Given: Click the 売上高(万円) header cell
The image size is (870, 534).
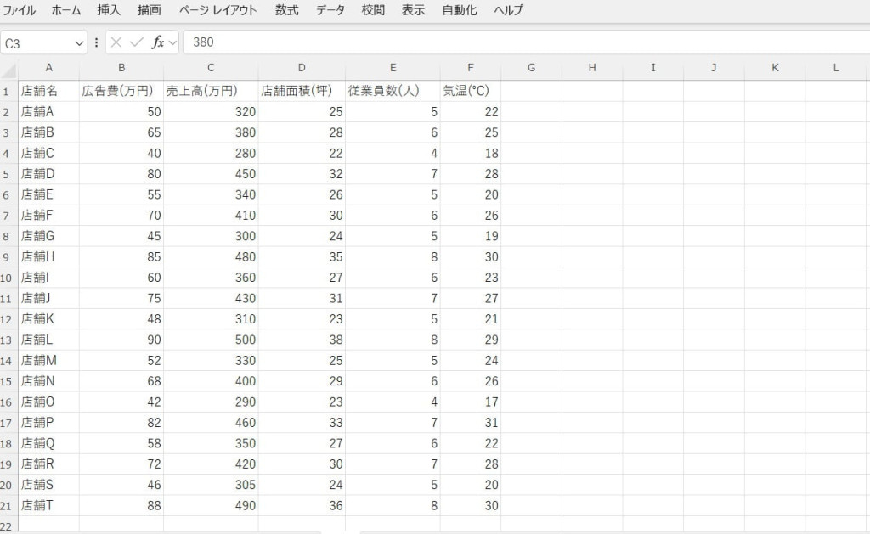Looking at the screenshot, I should point(211,91).
